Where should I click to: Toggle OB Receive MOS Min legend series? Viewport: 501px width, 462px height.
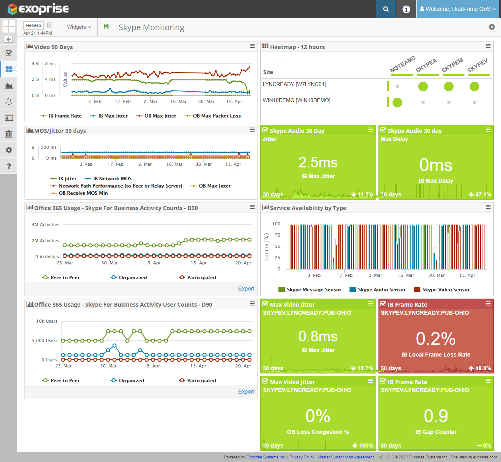(x=79, y=193)
